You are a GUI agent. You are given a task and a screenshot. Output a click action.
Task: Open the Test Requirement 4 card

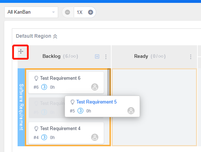point(66,133)
